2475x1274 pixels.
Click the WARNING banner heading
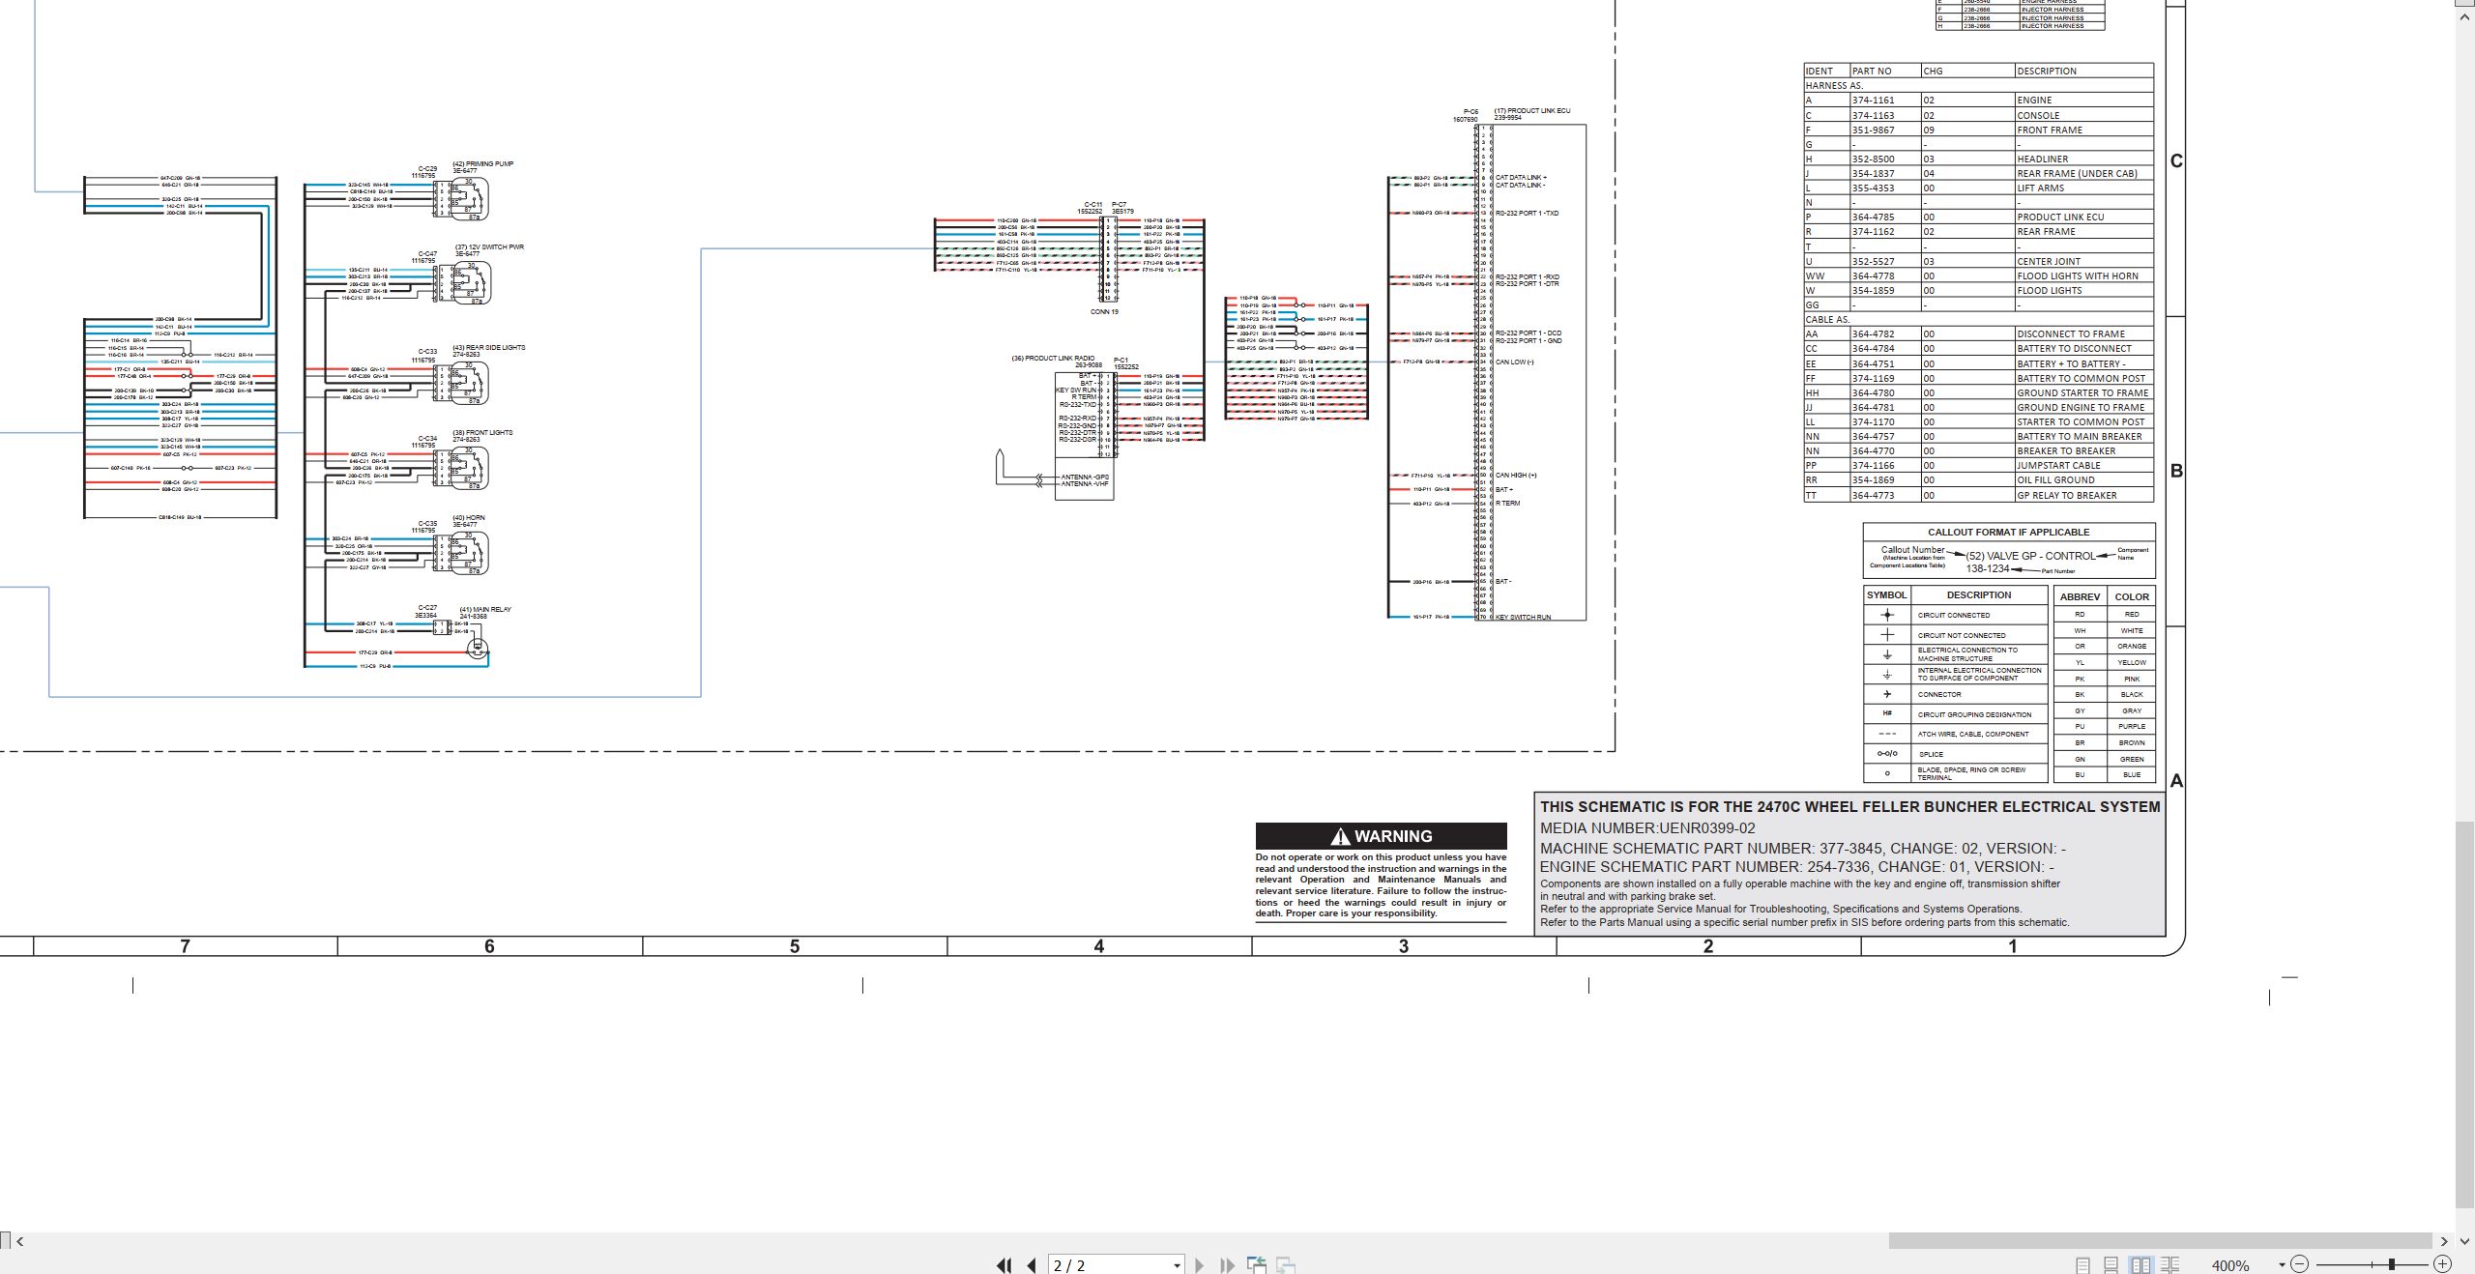[1381, 836]
